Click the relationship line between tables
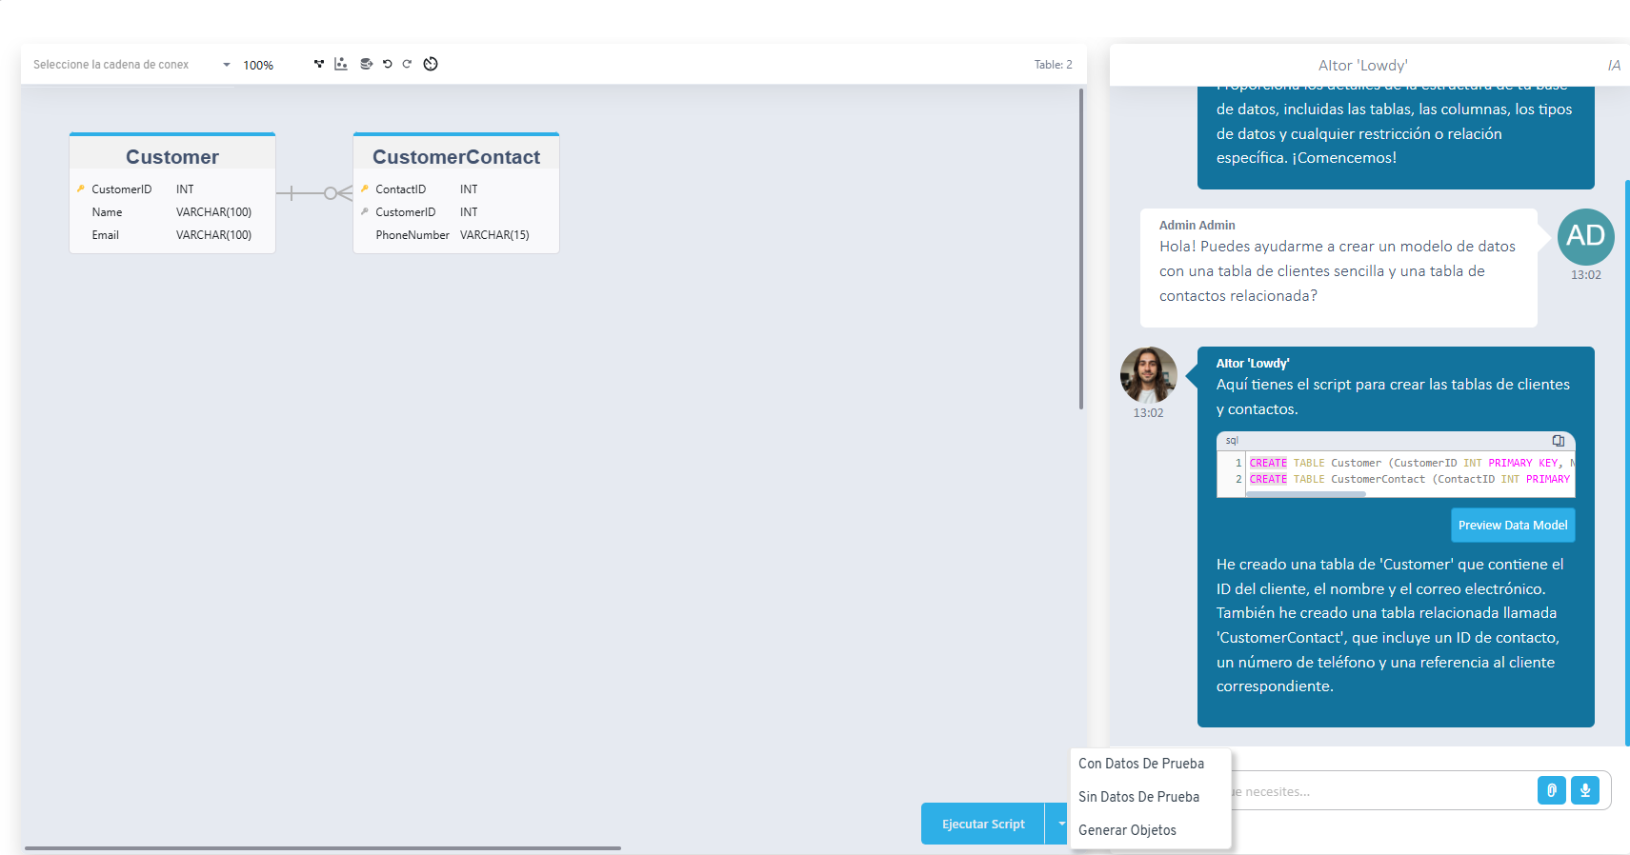This screenshot has width=1630, height=855. (x=314, y=193)
